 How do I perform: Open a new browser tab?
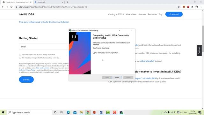tap(67, 2)
